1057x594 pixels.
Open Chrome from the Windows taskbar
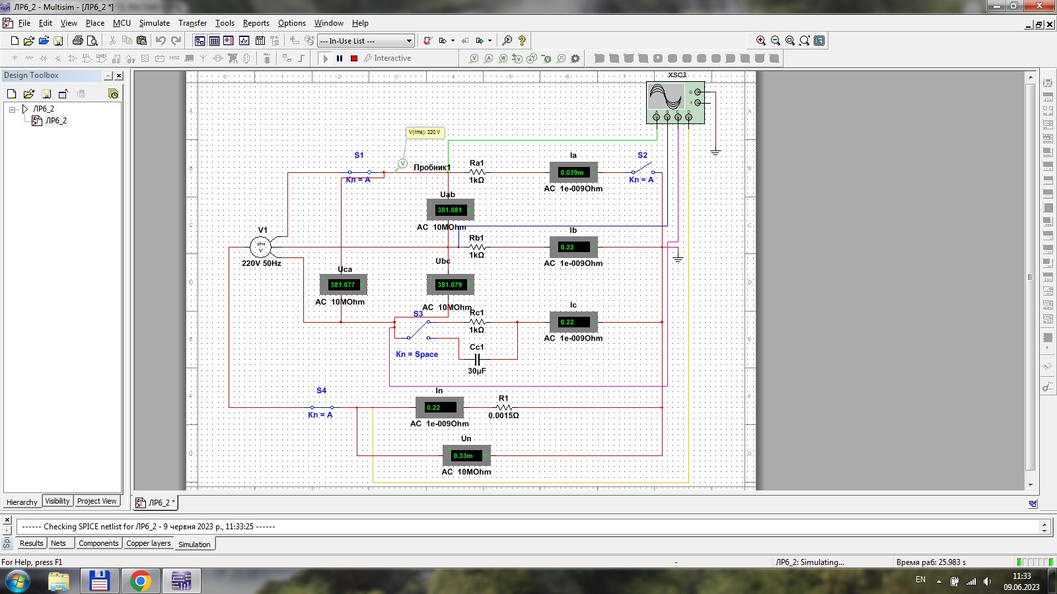[140, 581]
